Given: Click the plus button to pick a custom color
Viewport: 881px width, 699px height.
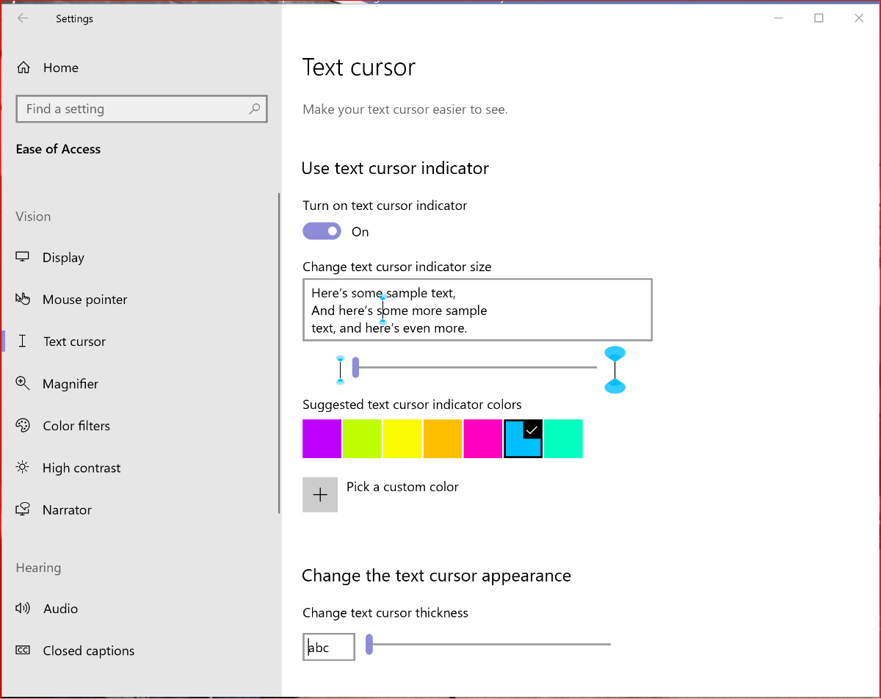Looking at the screenshot, I should [320, 495].
